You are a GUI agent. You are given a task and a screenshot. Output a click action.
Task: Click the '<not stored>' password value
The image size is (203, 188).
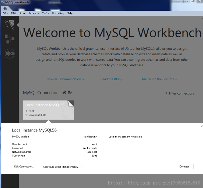click(x=90, y=148)
